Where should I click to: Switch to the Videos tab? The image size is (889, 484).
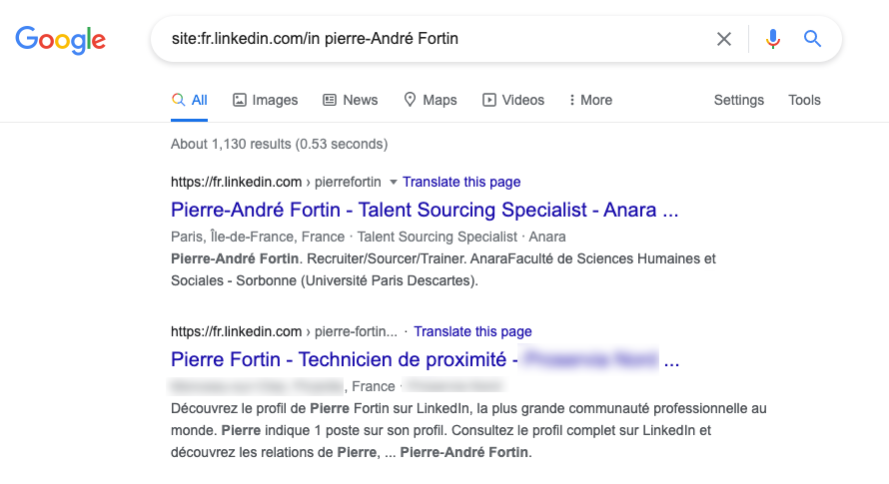coord(513,101)
